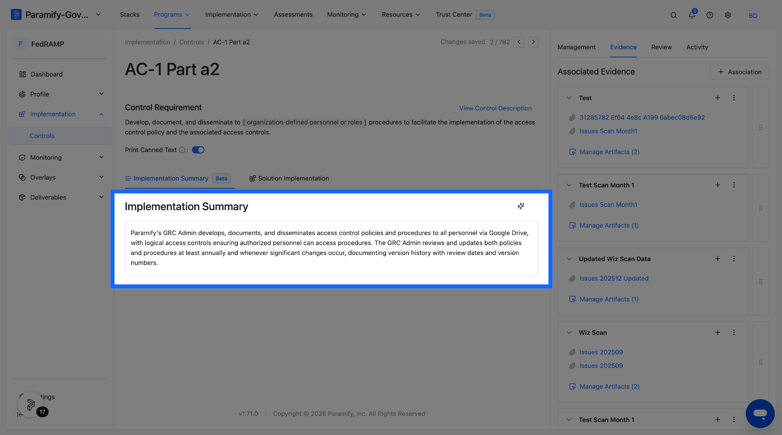This screenshot has height=435, width=782.
Task: Open the help question mark icon
Action: pos(710,15)
